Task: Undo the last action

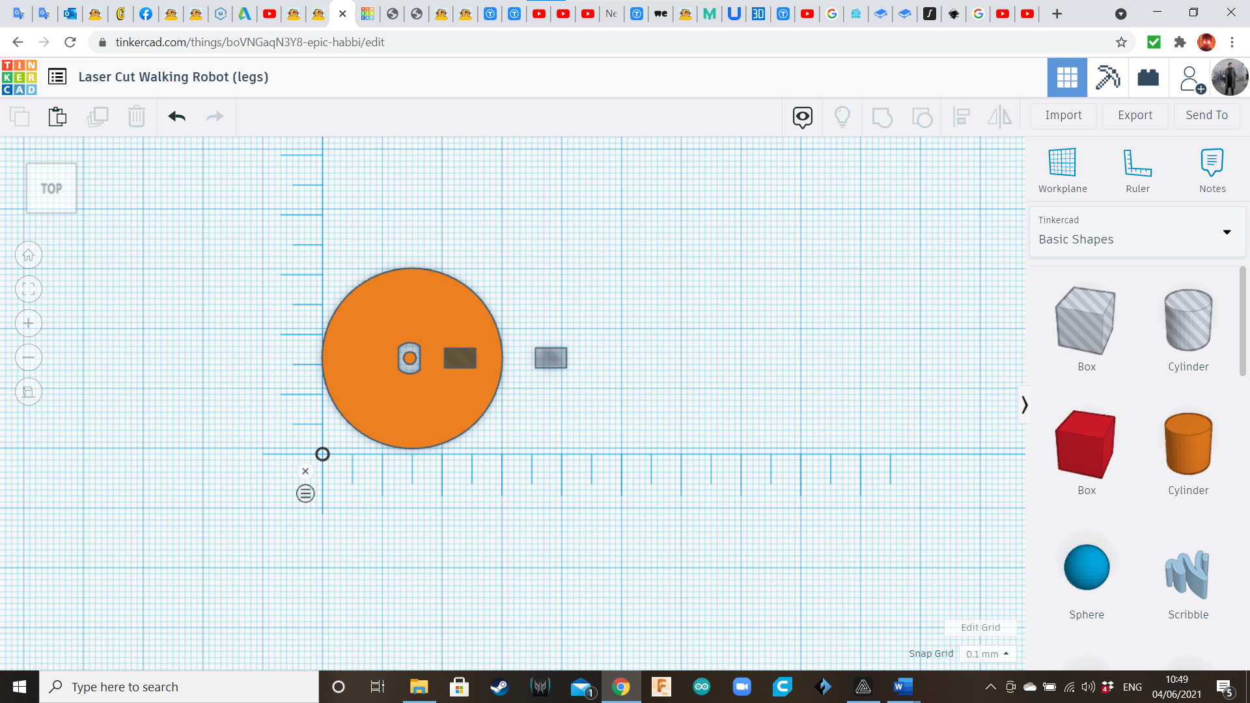Action: coord(176,117)
